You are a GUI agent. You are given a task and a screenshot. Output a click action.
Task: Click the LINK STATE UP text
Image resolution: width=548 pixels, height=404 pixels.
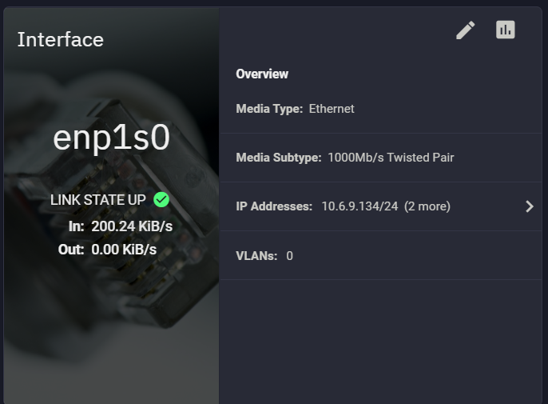pyautogui.click(x=97, y=200)
